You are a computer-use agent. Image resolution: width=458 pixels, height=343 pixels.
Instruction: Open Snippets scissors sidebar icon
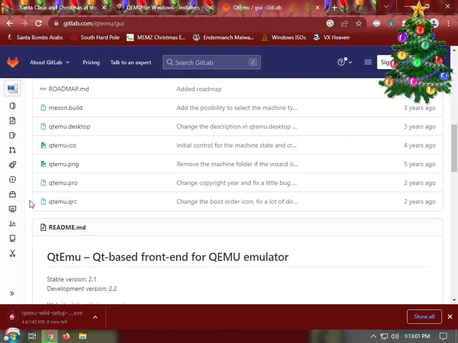click(13, 253)
